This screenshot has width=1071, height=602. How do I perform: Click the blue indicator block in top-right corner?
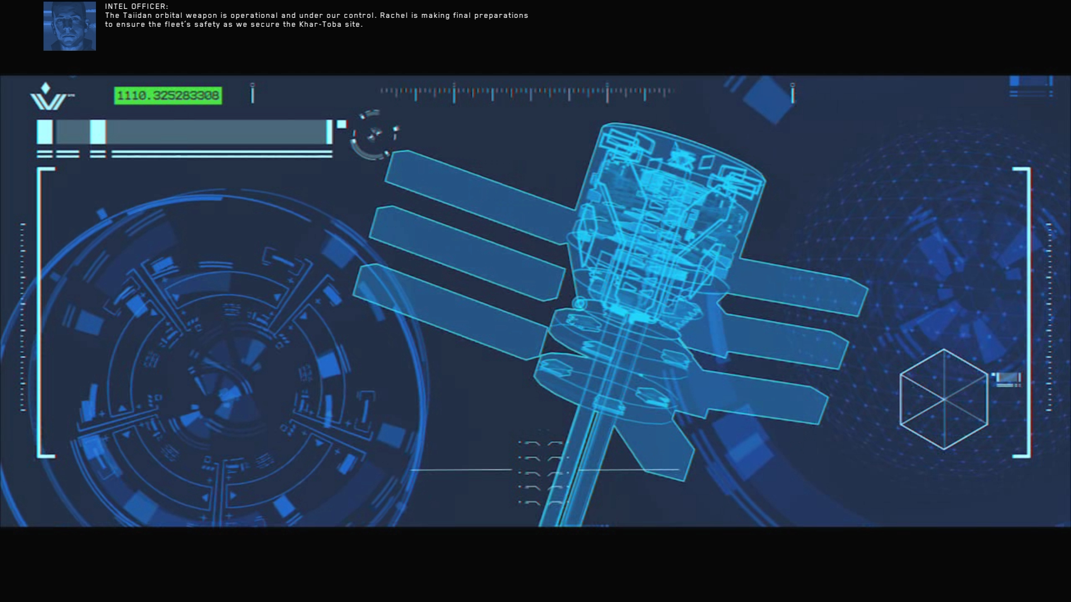[x=1030, y=82]
